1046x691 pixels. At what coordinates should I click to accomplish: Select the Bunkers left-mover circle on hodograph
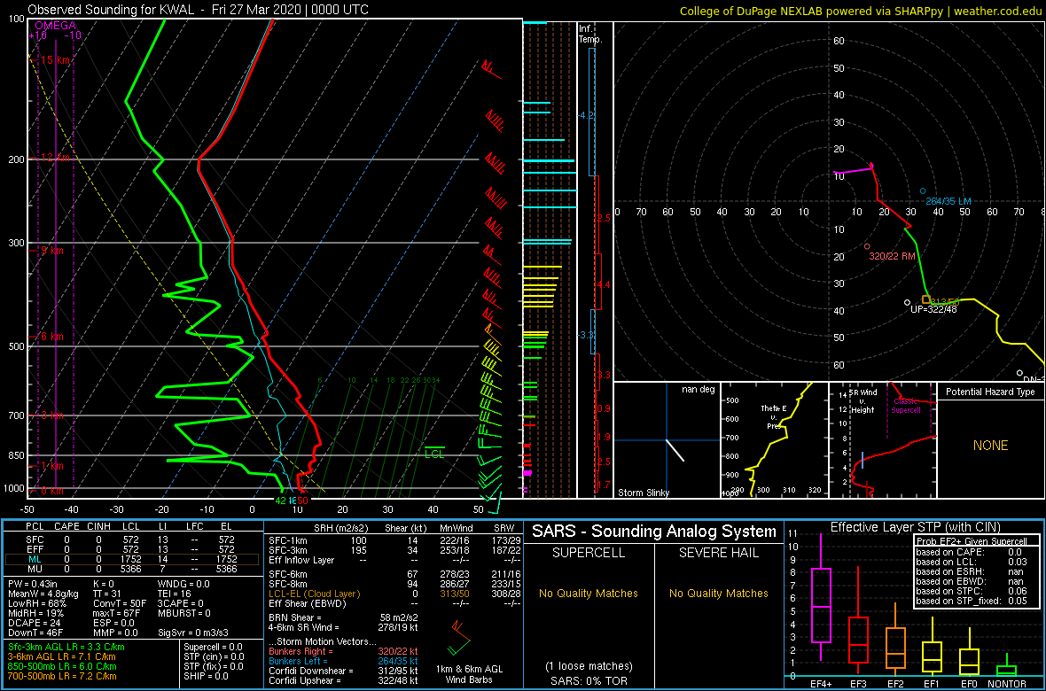[923, 190]
